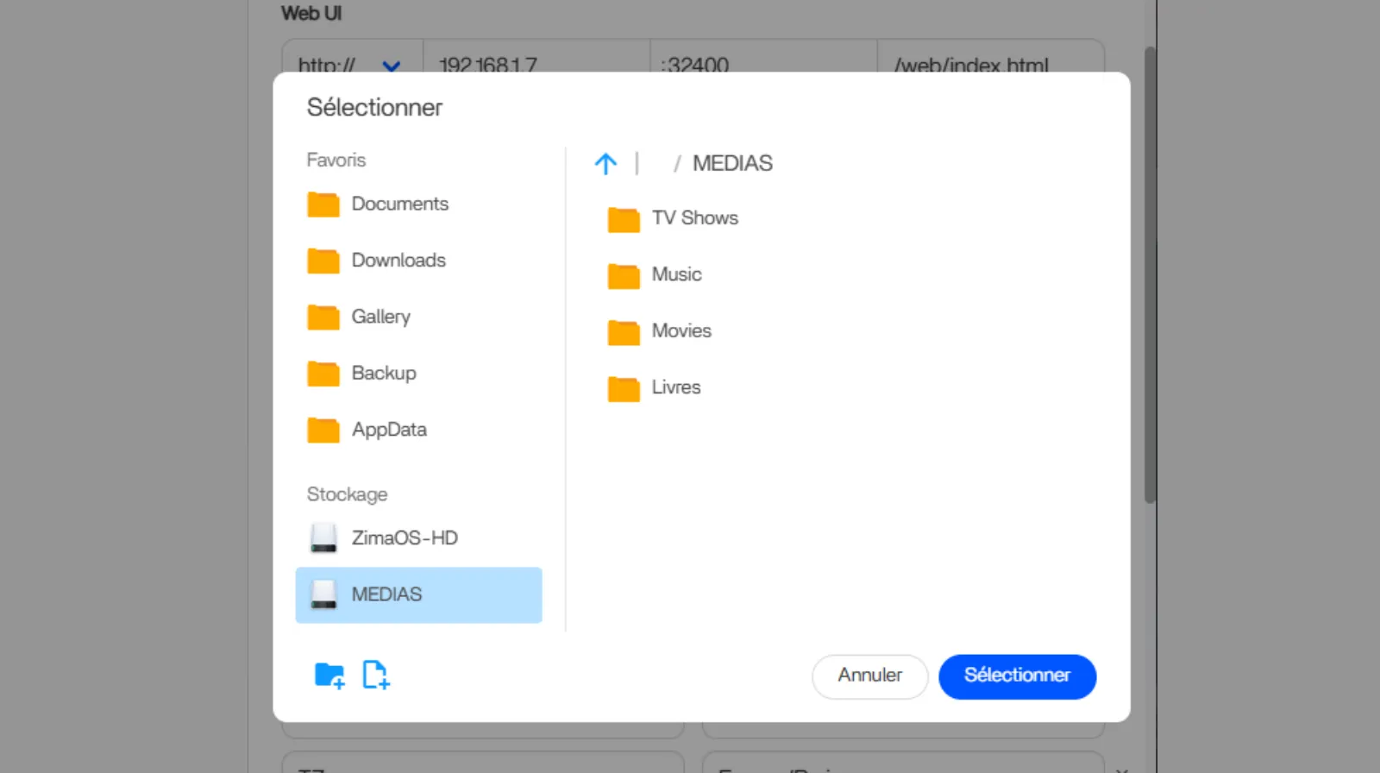Click the Annuler button
This screenshot has width=1380, height=773.
point(869,676)
